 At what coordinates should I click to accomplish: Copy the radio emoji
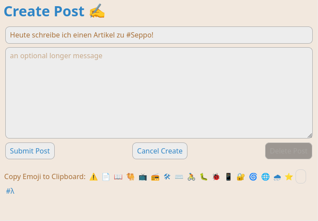point(155,177)
